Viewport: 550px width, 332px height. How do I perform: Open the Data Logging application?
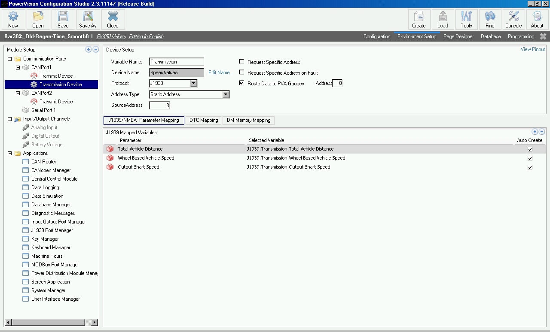pyautogui.click(x=45, y=187)
